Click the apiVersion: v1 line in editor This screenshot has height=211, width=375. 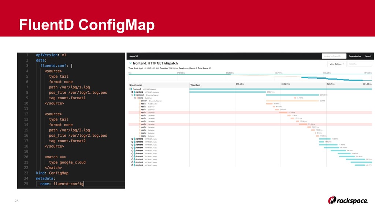click(51, 55)
